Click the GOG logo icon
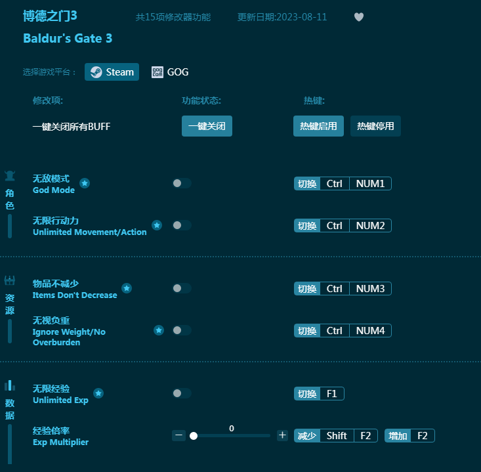481x472 pixels. [x=157, y=72]
